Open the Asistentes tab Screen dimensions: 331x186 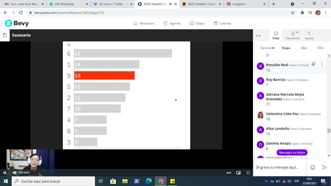point(293,36)
